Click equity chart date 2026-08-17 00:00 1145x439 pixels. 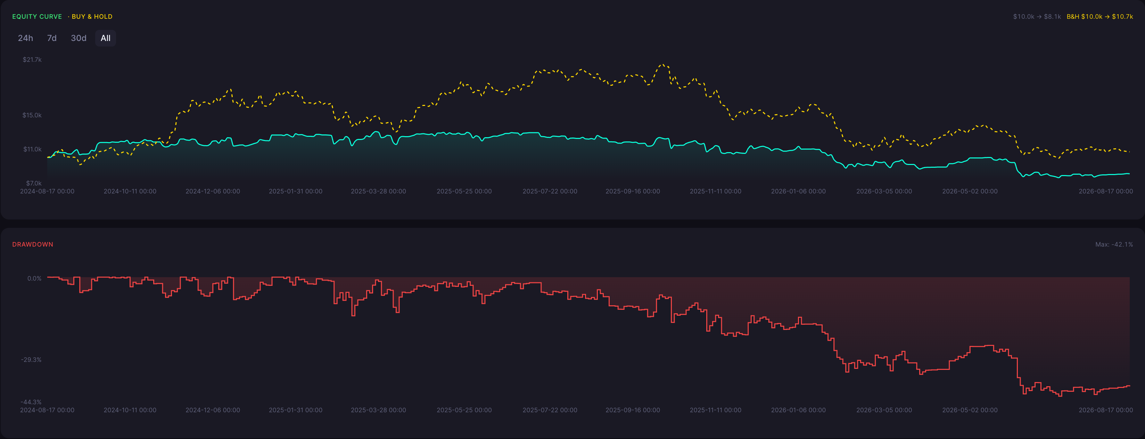pos(1106,191)
